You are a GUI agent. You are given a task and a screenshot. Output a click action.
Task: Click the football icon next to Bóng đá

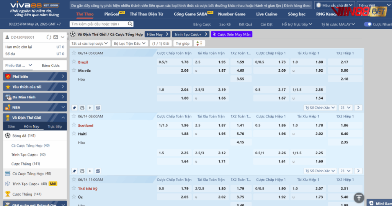[8, 136]
